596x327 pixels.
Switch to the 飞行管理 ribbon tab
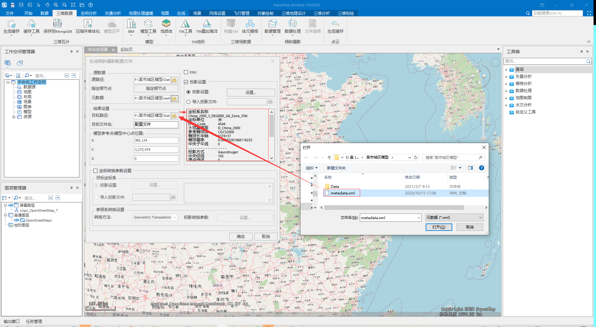(x=241, y=13)
